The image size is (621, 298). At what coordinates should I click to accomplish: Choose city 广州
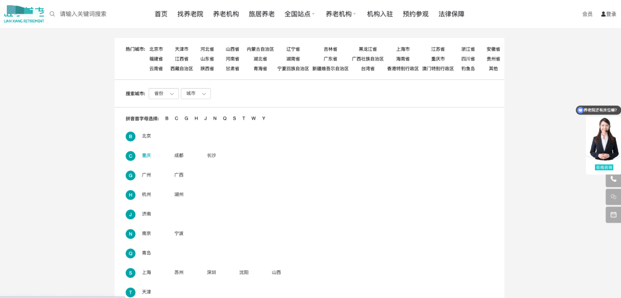147,175
